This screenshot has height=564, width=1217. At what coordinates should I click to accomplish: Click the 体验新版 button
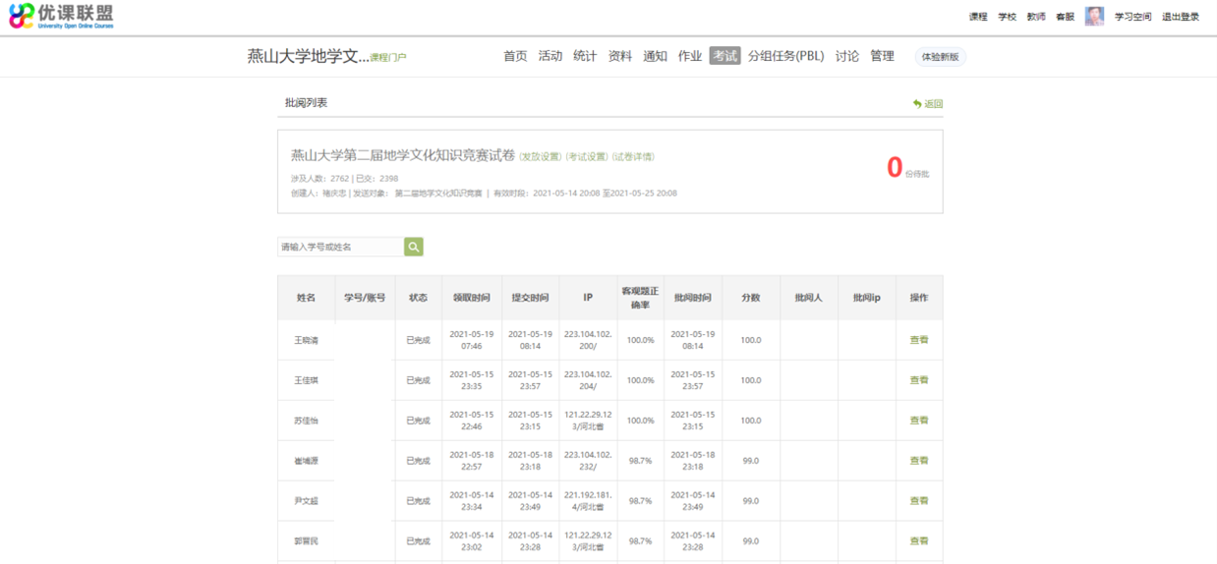[940, 57]
